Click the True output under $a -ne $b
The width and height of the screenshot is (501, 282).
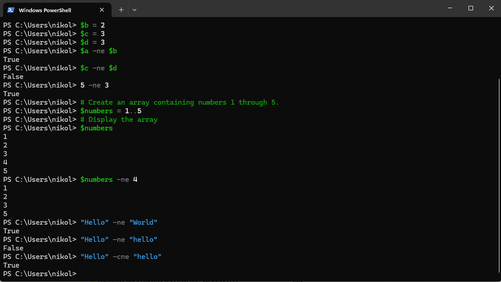[11, 60]
